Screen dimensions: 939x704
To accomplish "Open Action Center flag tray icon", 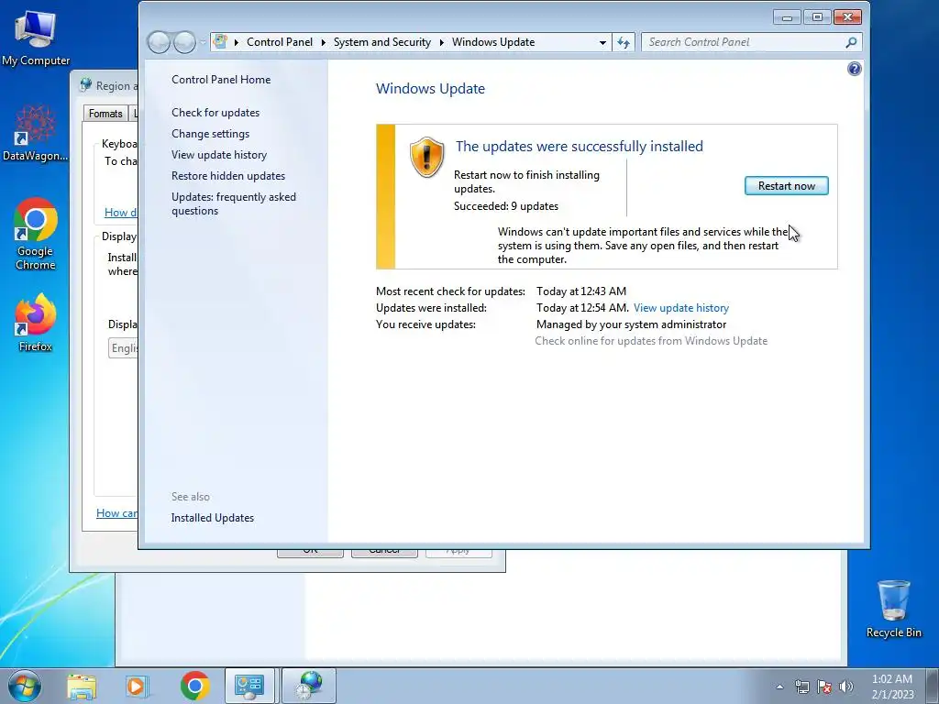I will click(824, 687).
